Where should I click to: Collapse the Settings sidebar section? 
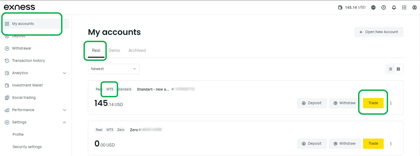coord(64,122)
